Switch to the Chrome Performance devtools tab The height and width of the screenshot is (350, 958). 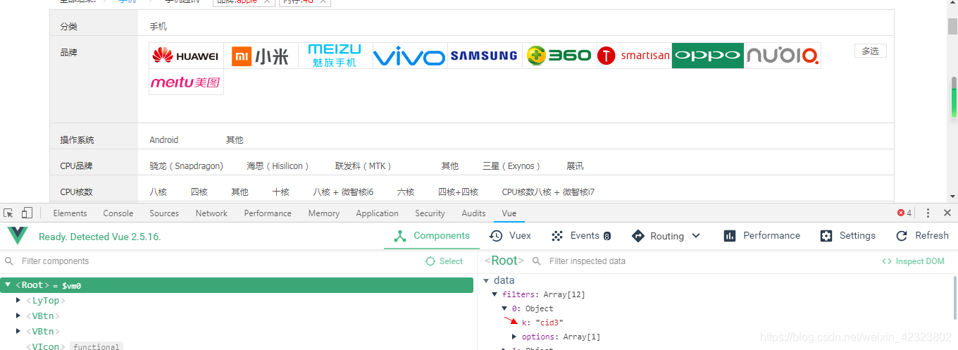268,213
